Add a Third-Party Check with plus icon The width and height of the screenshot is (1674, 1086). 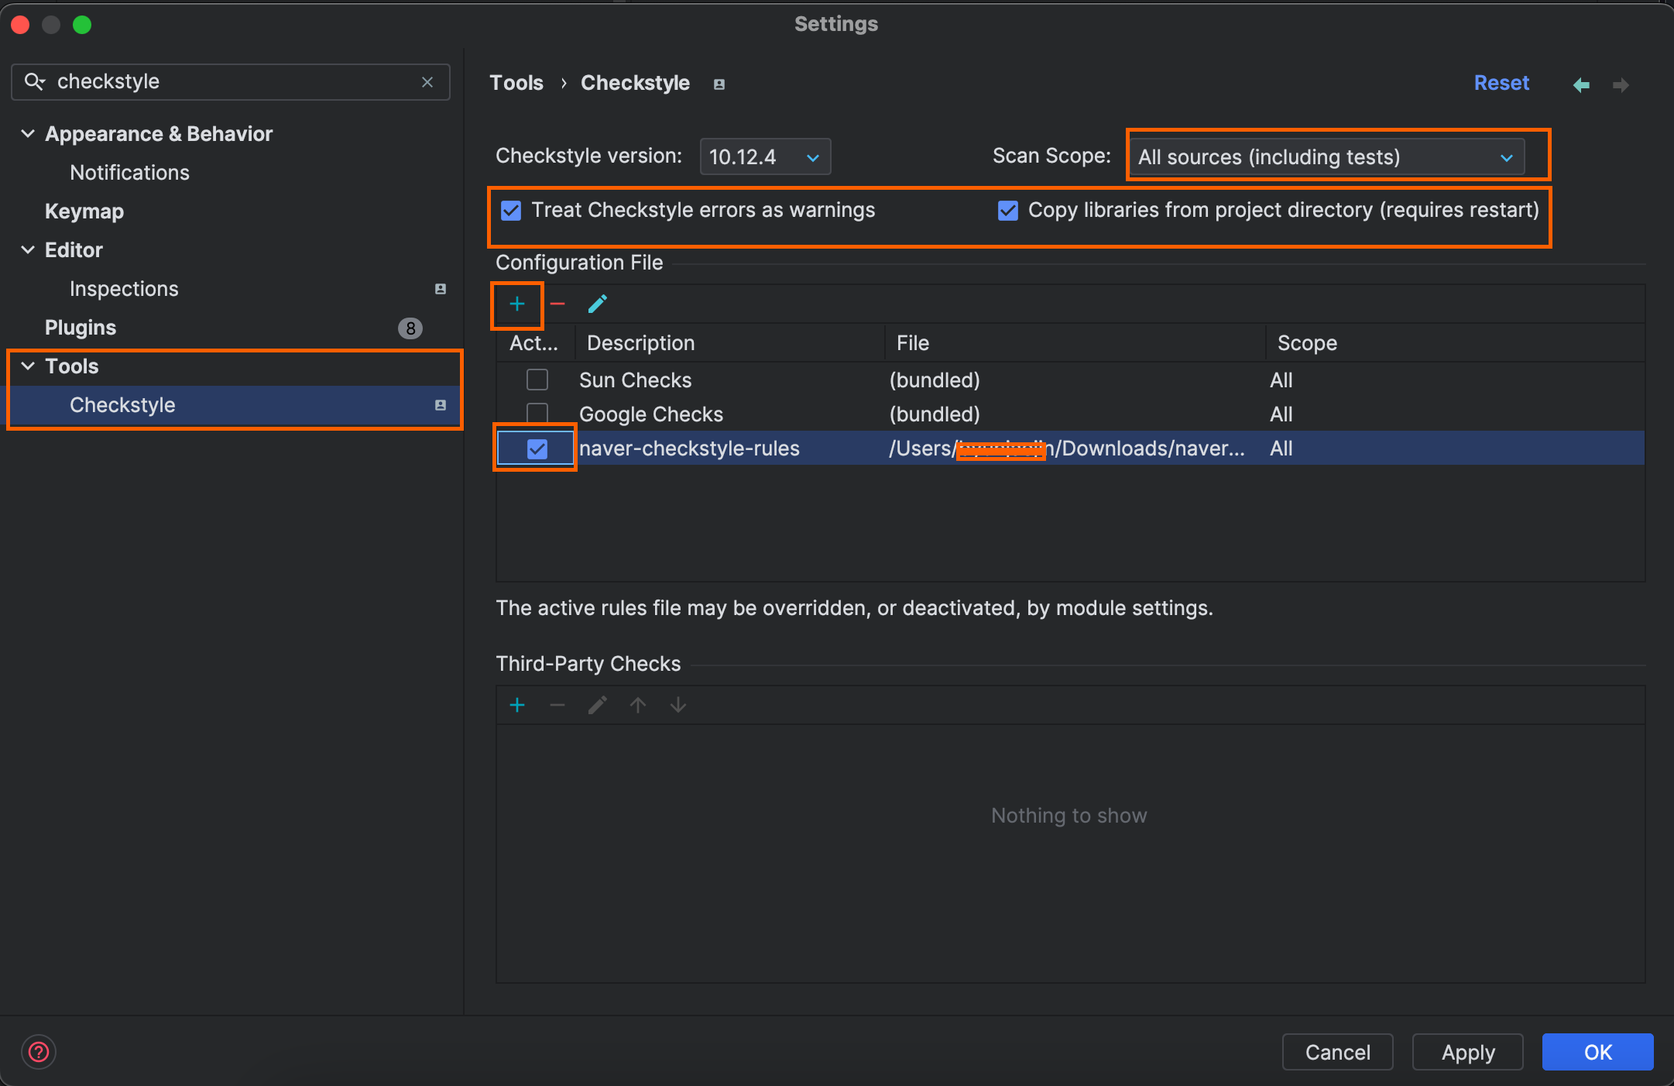[x=517, y=705]
